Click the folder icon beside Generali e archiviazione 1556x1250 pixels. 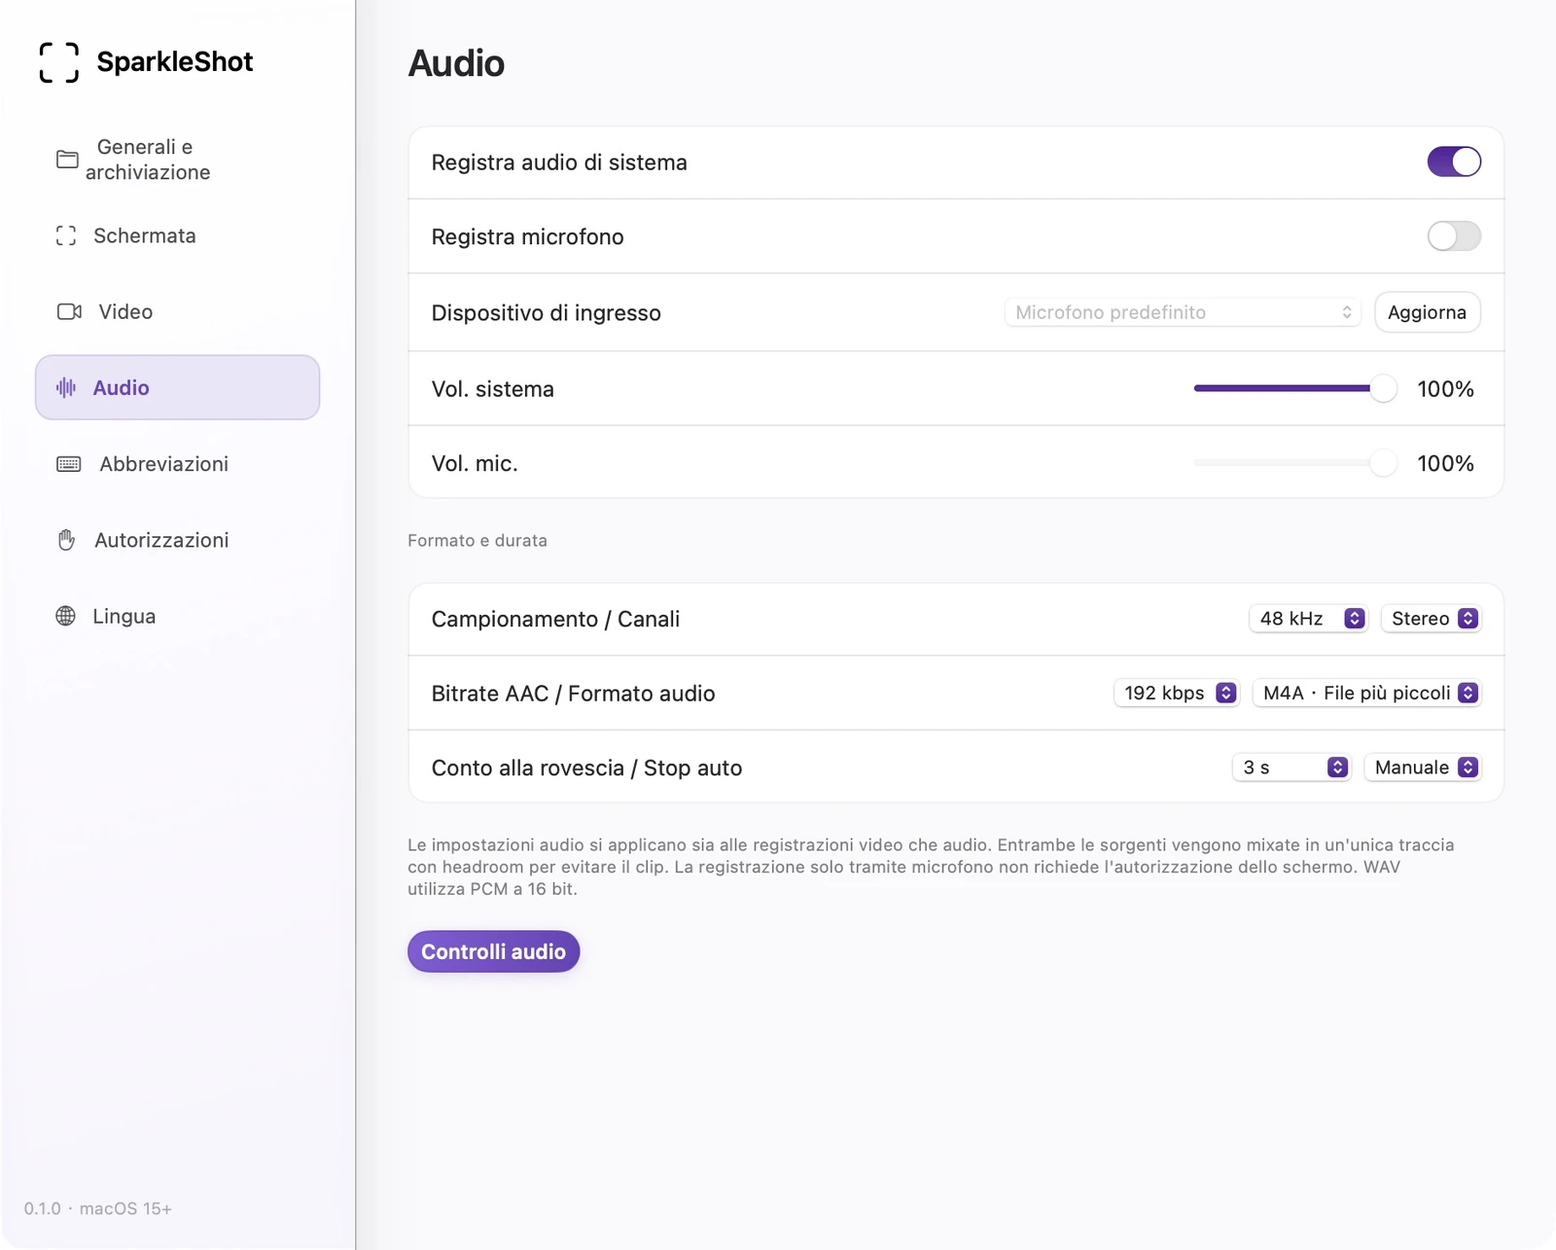click(67, 160)
